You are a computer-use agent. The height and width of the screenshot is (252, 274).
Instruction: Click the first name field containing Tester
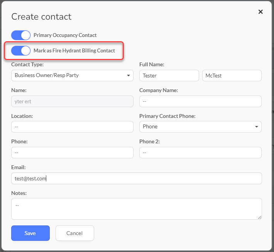tap(169, 76)
